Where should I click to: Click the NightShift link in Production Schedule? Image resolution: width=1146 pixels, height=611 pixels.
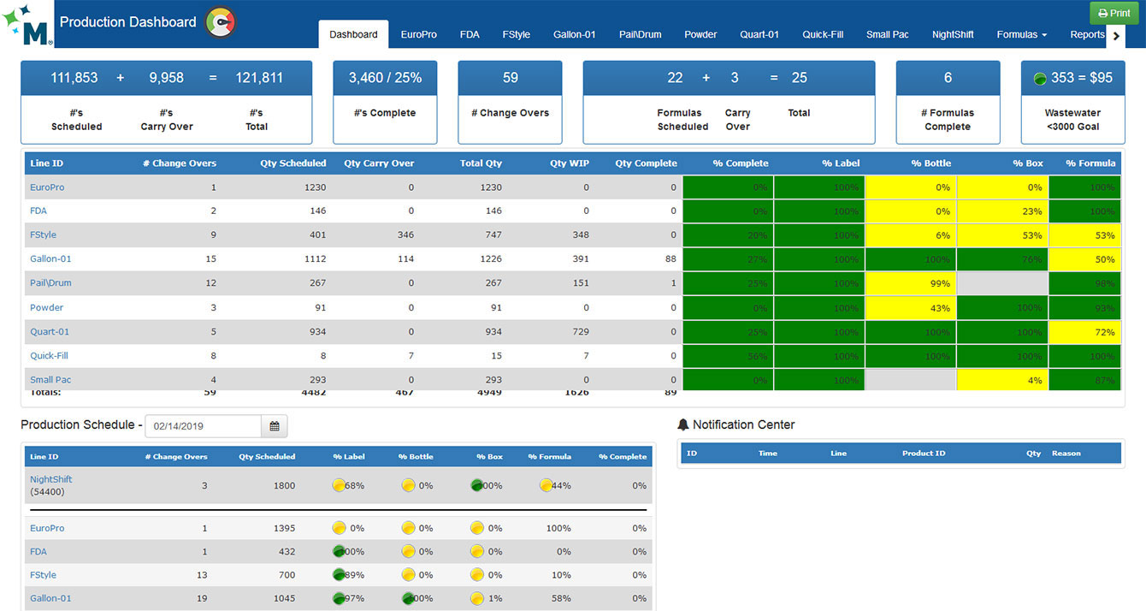51,480
